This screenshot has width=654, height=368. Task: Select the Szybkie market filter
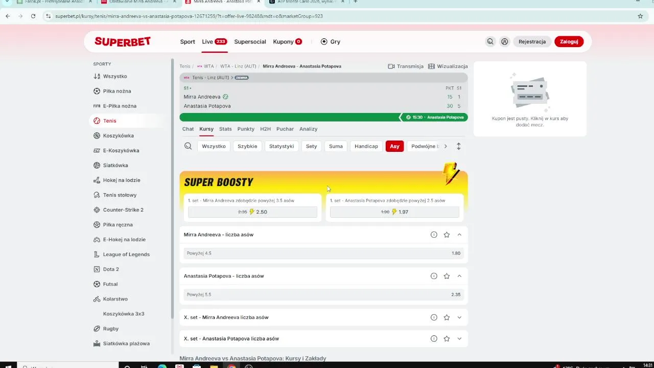click(247, 146)
